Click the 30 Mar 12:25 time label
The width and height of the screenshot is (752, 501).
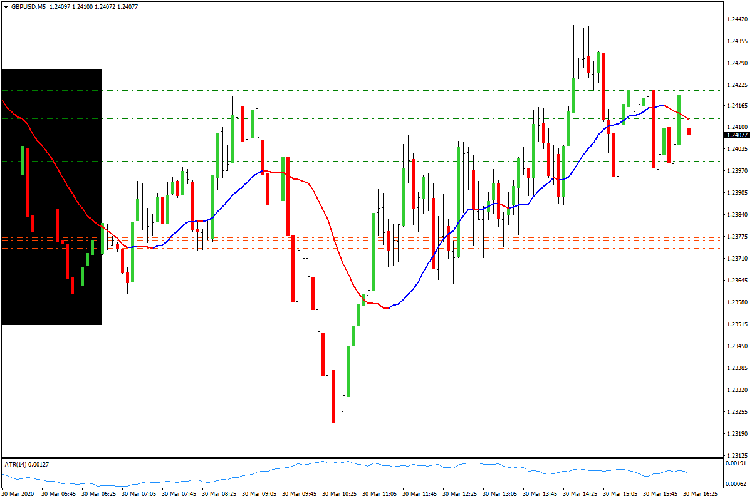point(460,494)
